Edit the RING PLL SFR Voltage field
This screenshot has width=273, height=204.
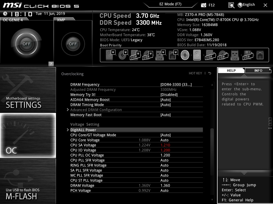pyautogui.click(x=164, y=165)
